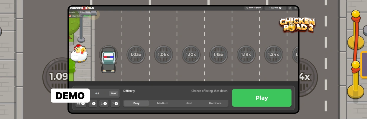Viewport: 367px width, 119px height.
Task: Click the 1.03x manhole multiplier
Action: [x=136, y=55]
